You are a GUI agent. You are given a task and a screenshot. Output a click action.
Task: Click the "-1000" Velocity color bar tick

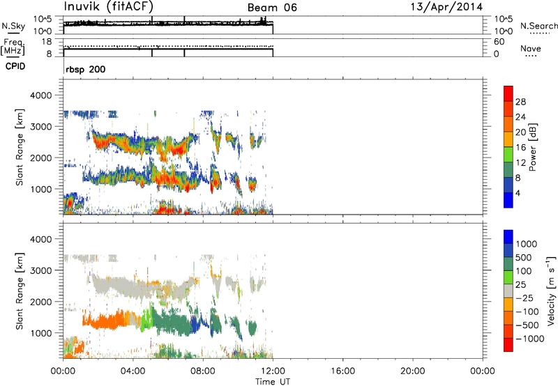(530, 339)
